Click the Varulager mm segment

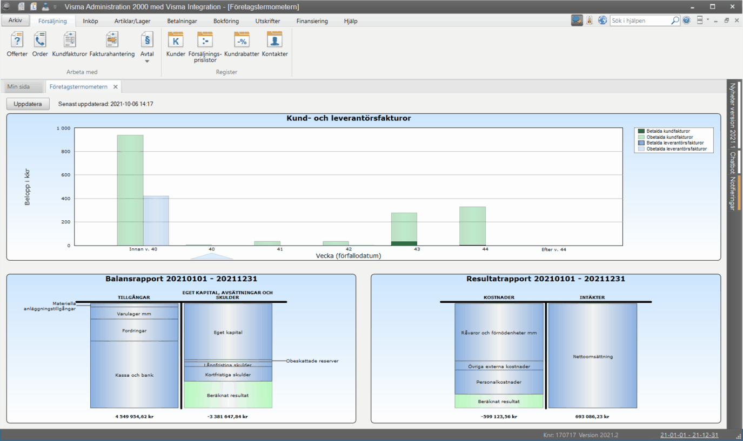tap(134, 313)
